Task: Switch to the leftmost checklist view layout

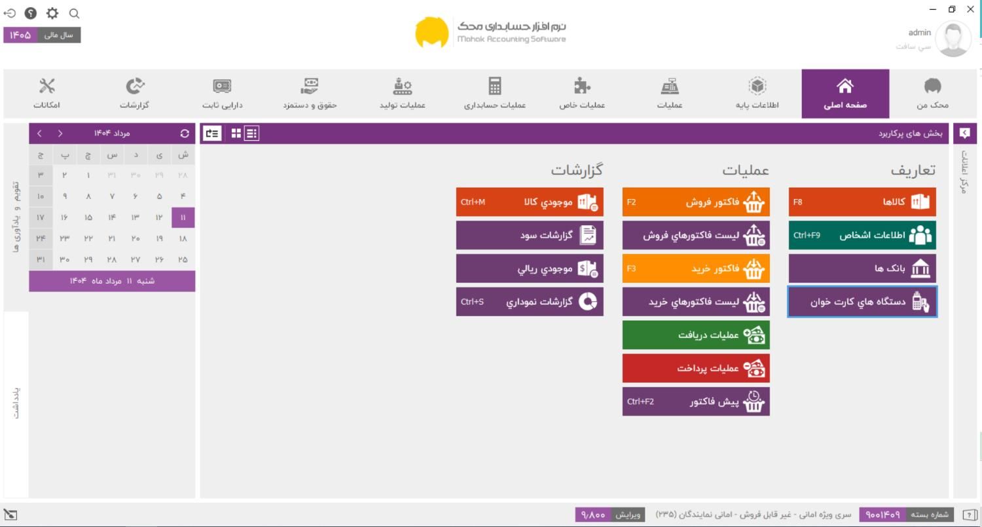Action: [x=211, y=134]
